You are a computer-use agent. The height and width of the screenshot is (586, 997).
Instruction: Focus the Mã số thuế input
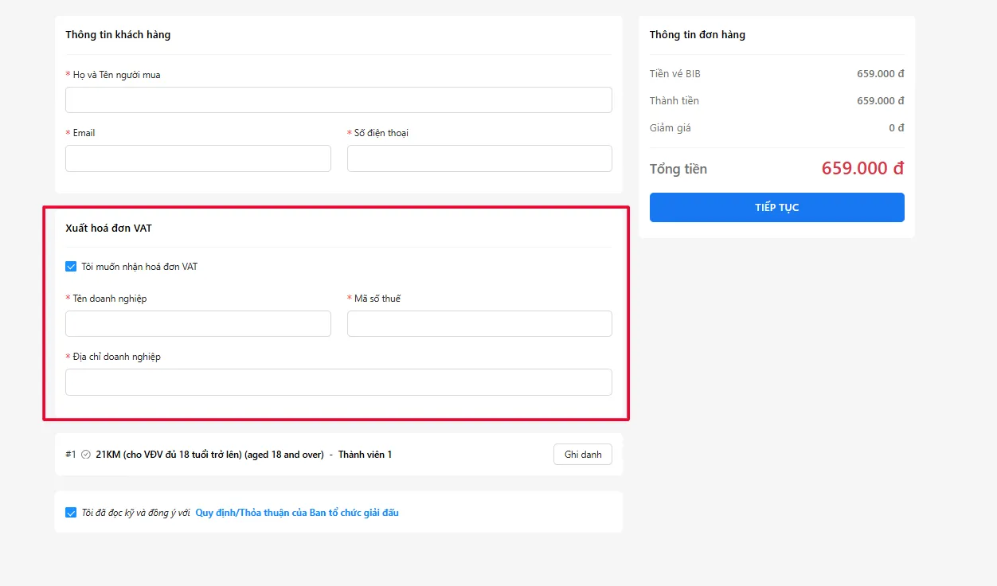pyautogui.click(x=479, y=324)
